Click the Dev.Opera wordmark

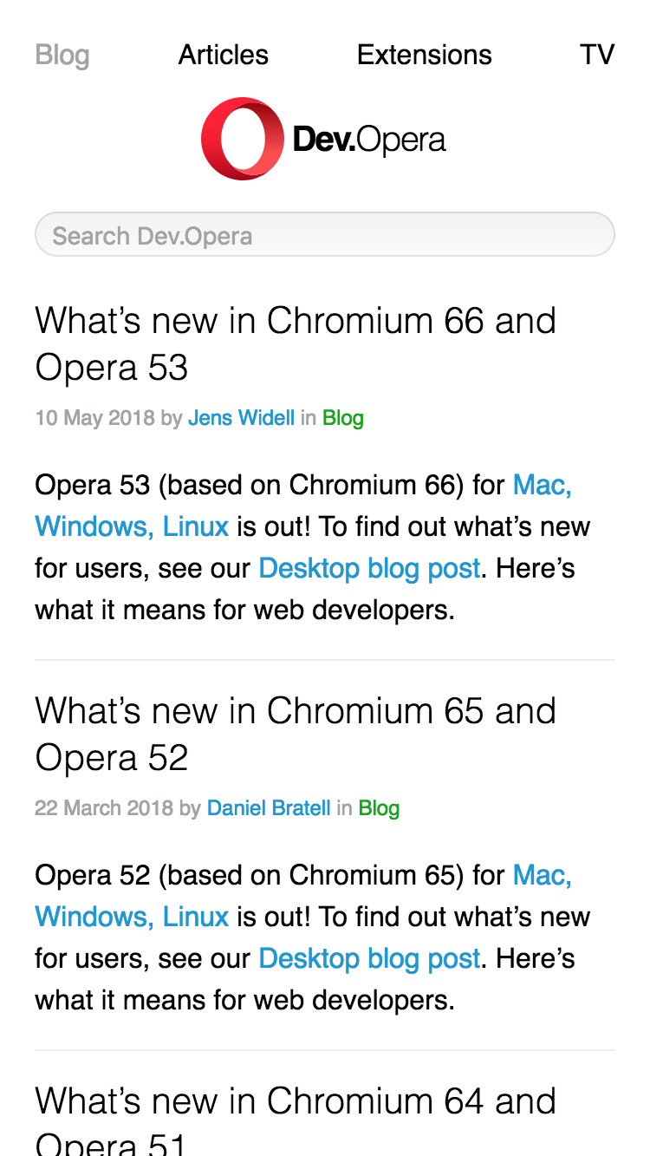(369, 140)
